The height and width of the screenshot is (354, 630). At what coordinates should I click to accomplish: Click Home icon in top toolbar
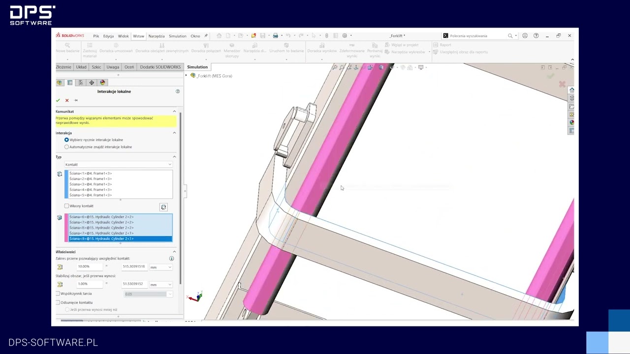(219, 36)
